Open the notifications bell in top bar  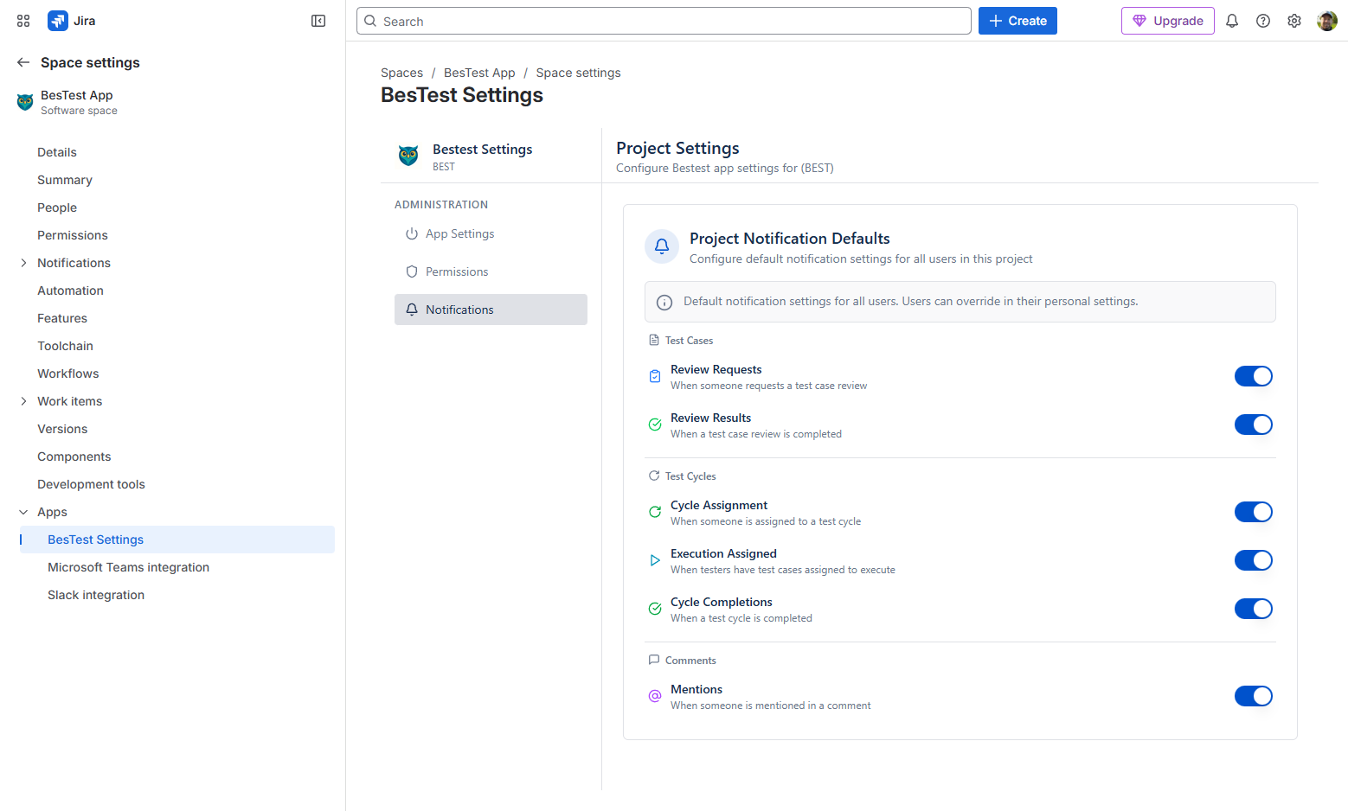pyautogui.click(x=1232, y=21)
